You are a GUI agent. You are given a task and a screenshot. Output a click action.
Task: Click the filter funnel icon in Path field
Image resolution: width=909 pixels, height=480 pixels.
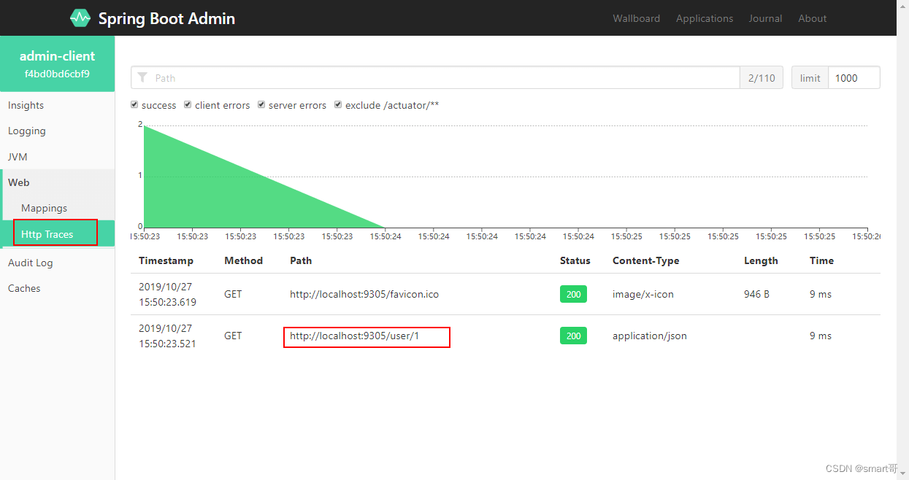[x=142, y=77]
